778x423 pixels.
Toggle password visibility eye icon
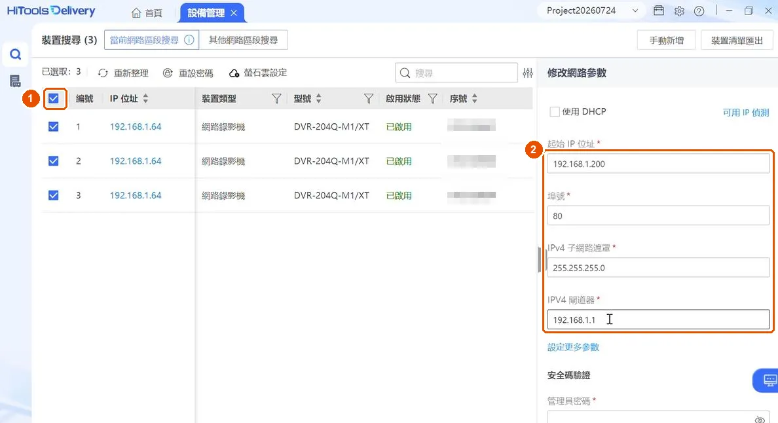pos(759,420)
